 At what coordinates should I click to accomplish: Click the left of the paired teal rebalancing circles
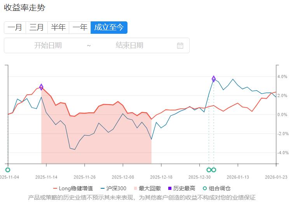click(209, 170)
